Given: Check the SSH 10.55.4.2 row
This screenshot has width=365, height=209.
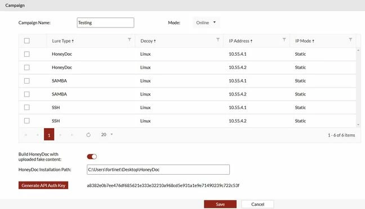Looking at the screenshot, I should (x=27, y=121).
